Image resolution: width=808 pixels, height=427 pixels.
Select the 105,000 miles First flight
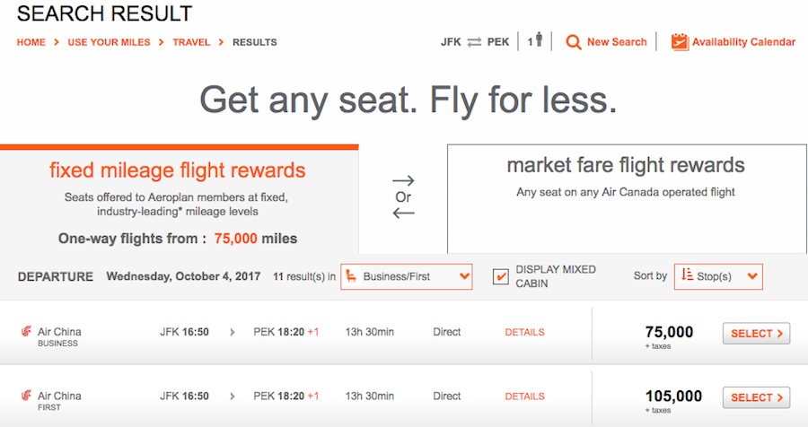pyautogui.click(x=756, y=397)
